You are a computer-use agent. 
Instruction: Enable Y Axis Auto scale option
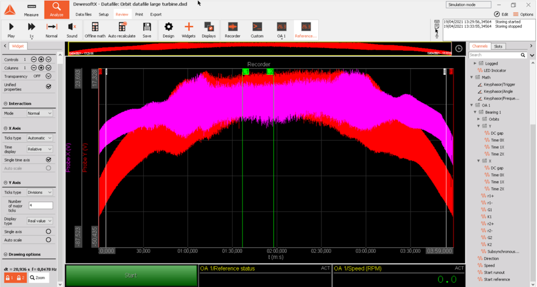point(48,240)
